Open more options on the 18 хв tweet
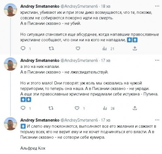Image resolution: width=162 pixels, height=154 pixels. click(157, 6)
